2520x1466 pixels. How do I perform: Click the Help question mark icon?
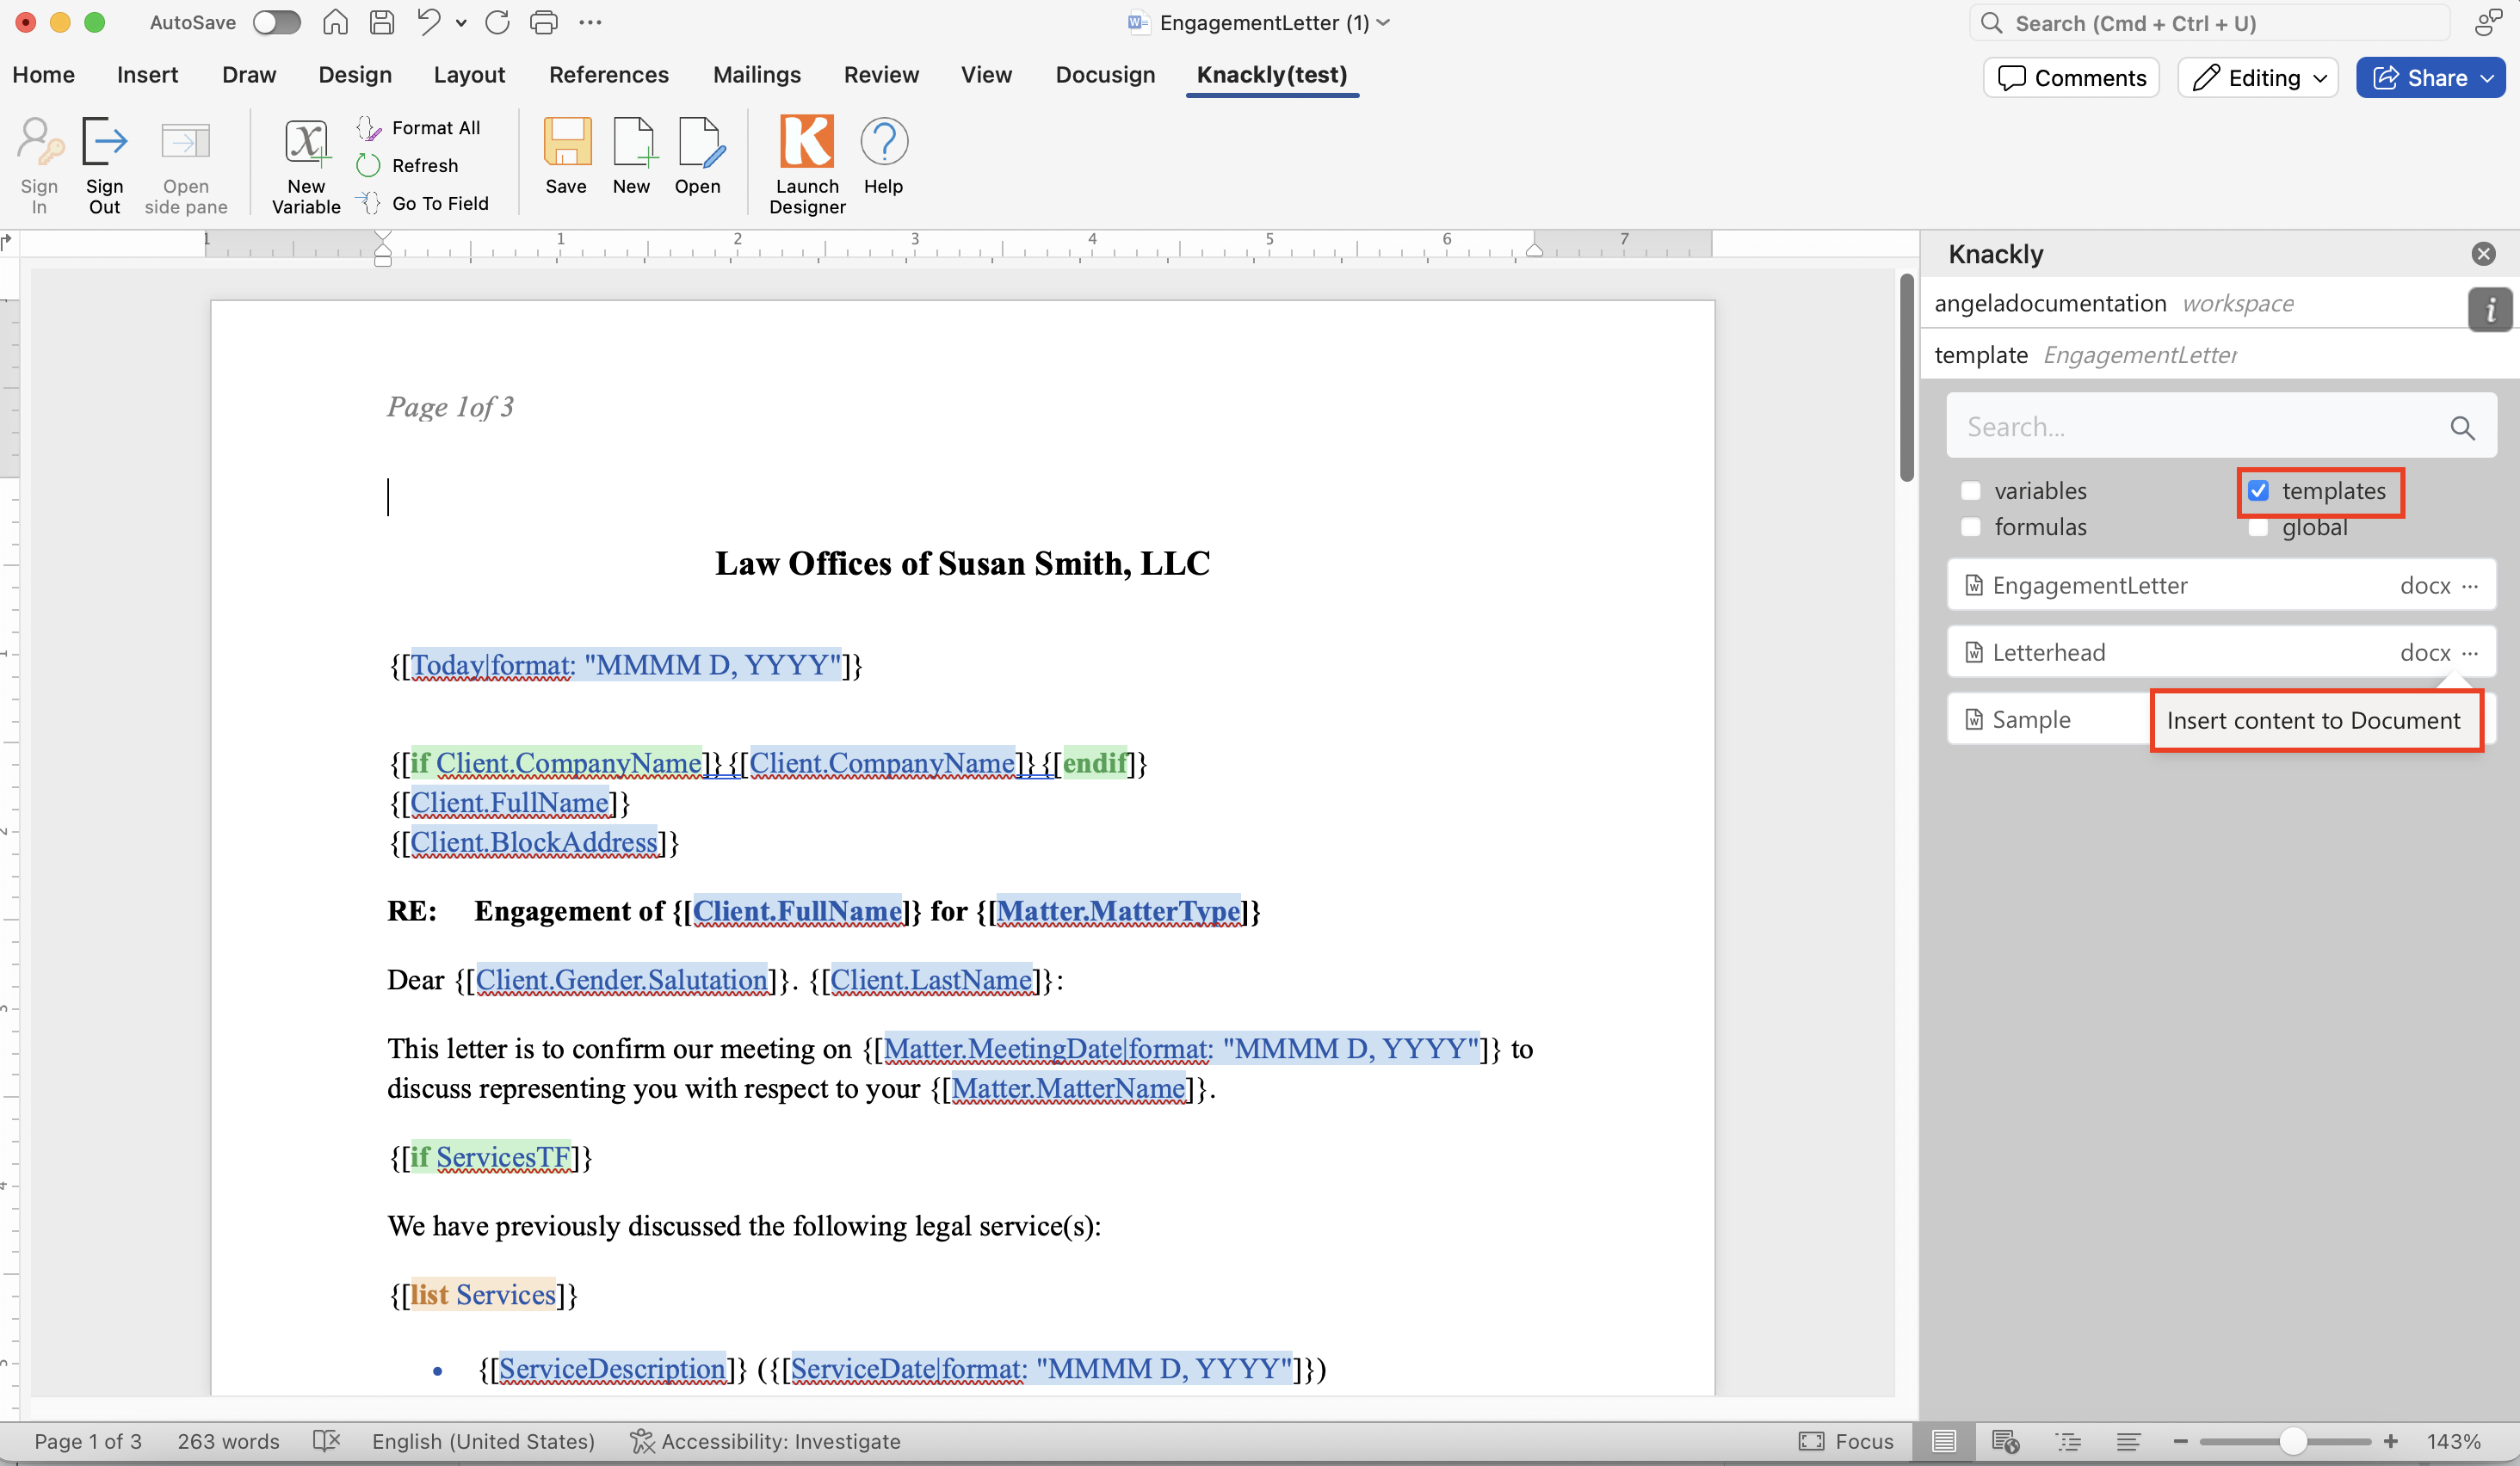[x=883, y=142]
